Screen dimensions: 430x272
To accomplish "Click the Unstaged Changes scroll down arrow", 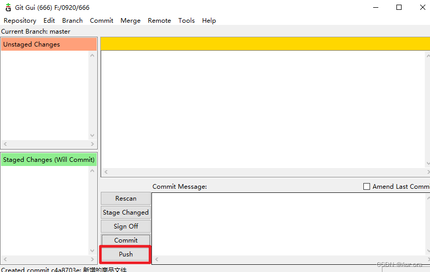I will pyautogui.click(x=92, y=135).
